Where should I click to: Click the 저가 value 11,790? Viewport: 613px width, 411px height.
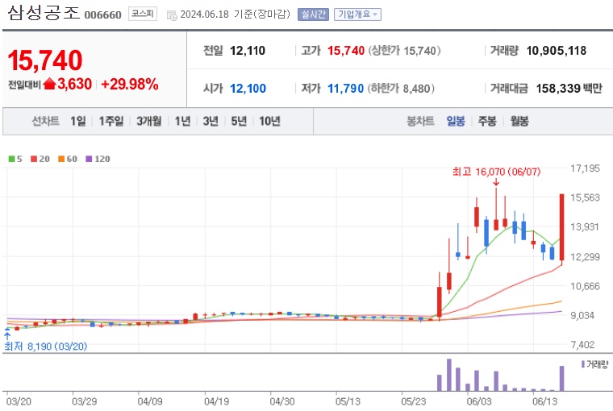(x=345, y=89)
